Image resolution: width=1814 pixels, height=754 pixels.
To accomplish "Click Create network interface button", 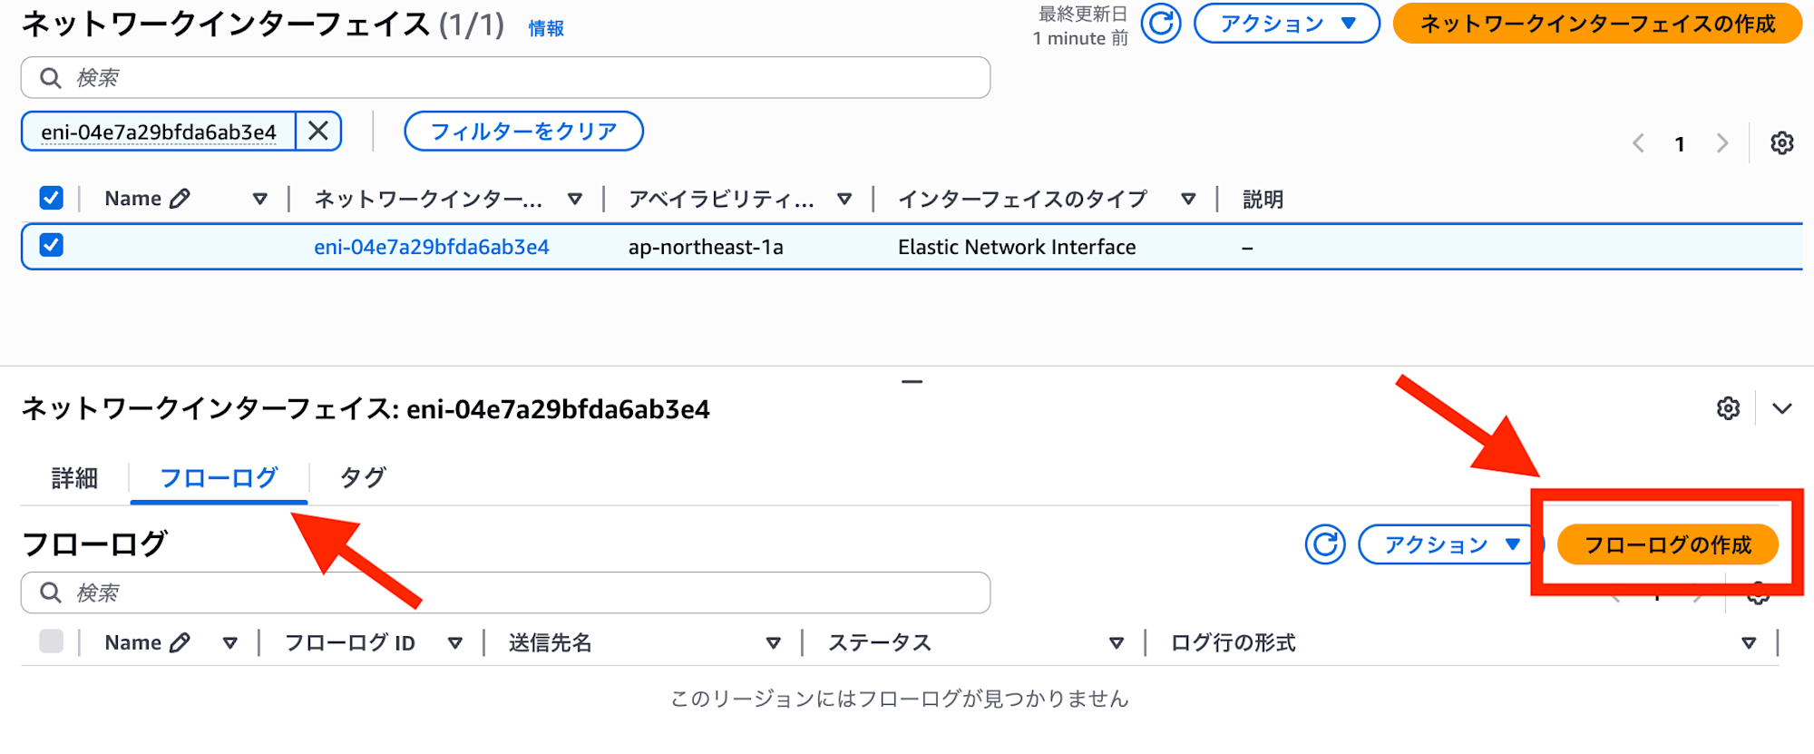I will coord(1597,24).
